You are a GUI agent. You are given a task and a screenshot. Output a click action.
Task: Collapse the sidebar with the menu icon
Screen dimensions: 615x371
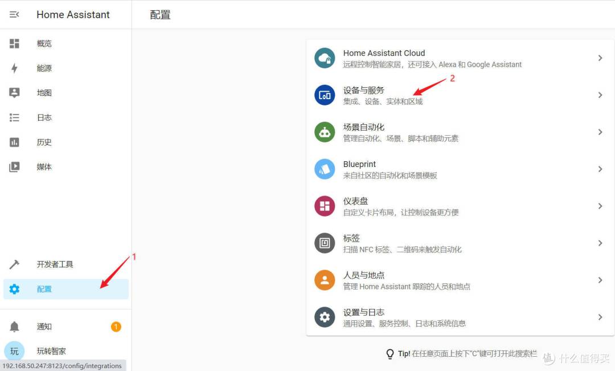click(14, 14)
